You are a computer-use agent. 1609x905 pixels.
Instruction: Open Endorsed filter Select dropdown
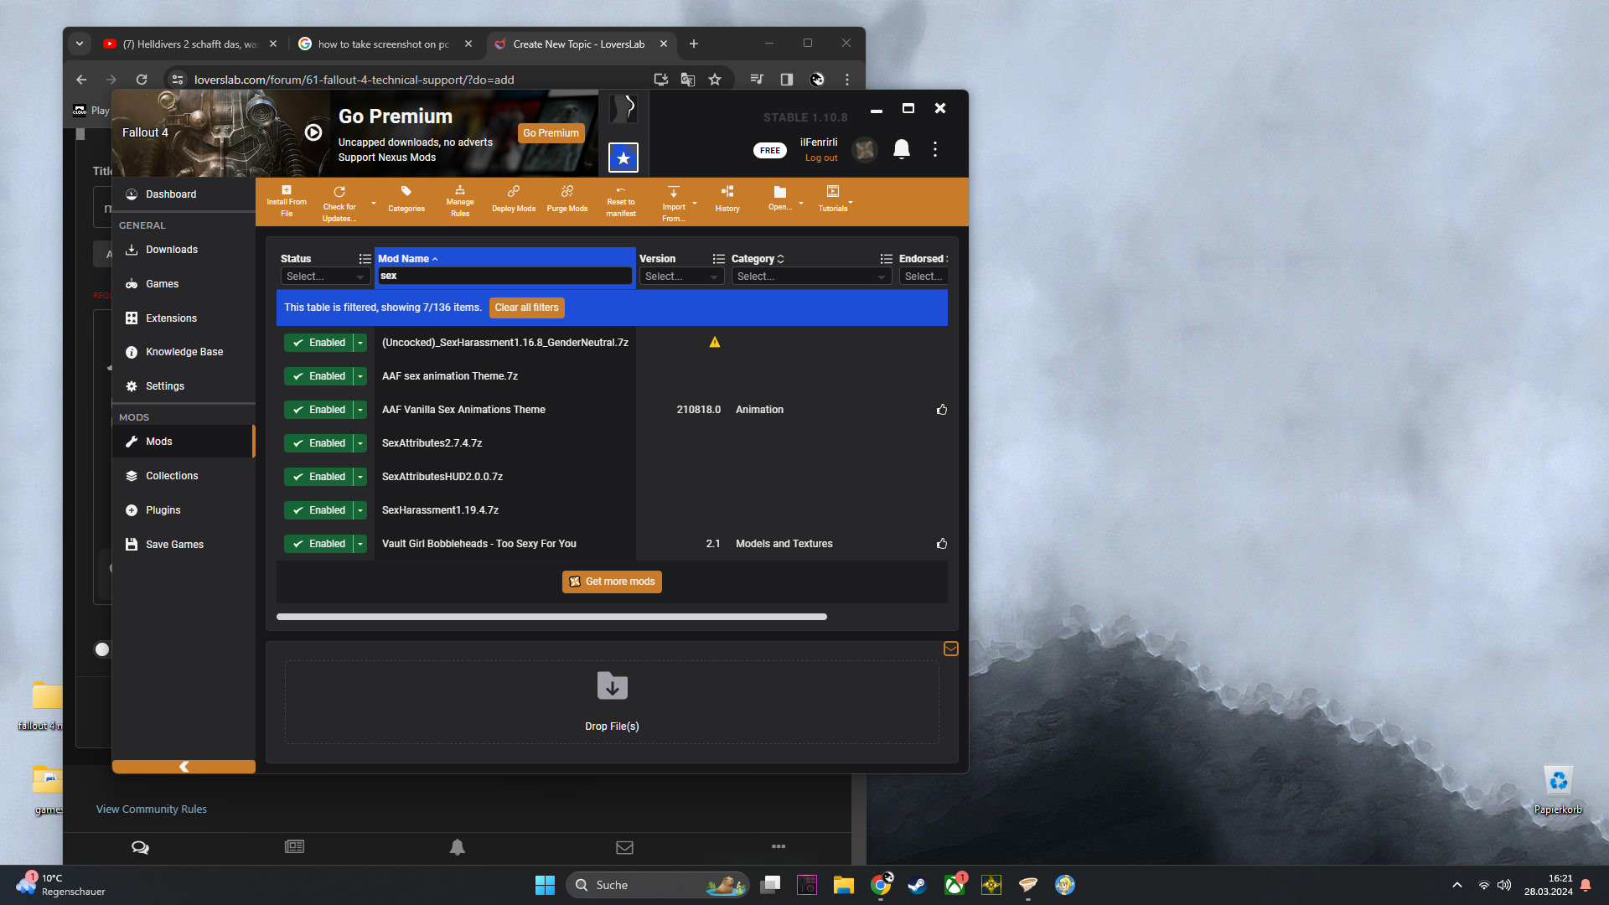click(923, 277)
